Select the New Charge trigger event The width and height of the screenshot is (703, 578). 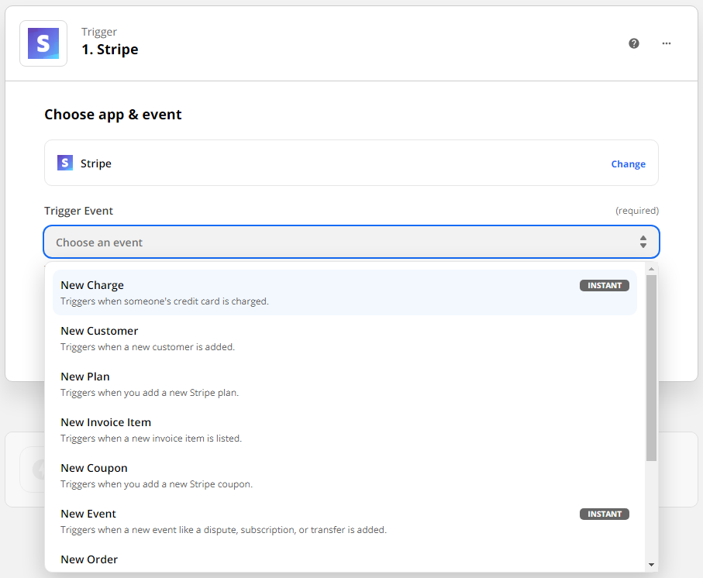(x=92, y=285)
